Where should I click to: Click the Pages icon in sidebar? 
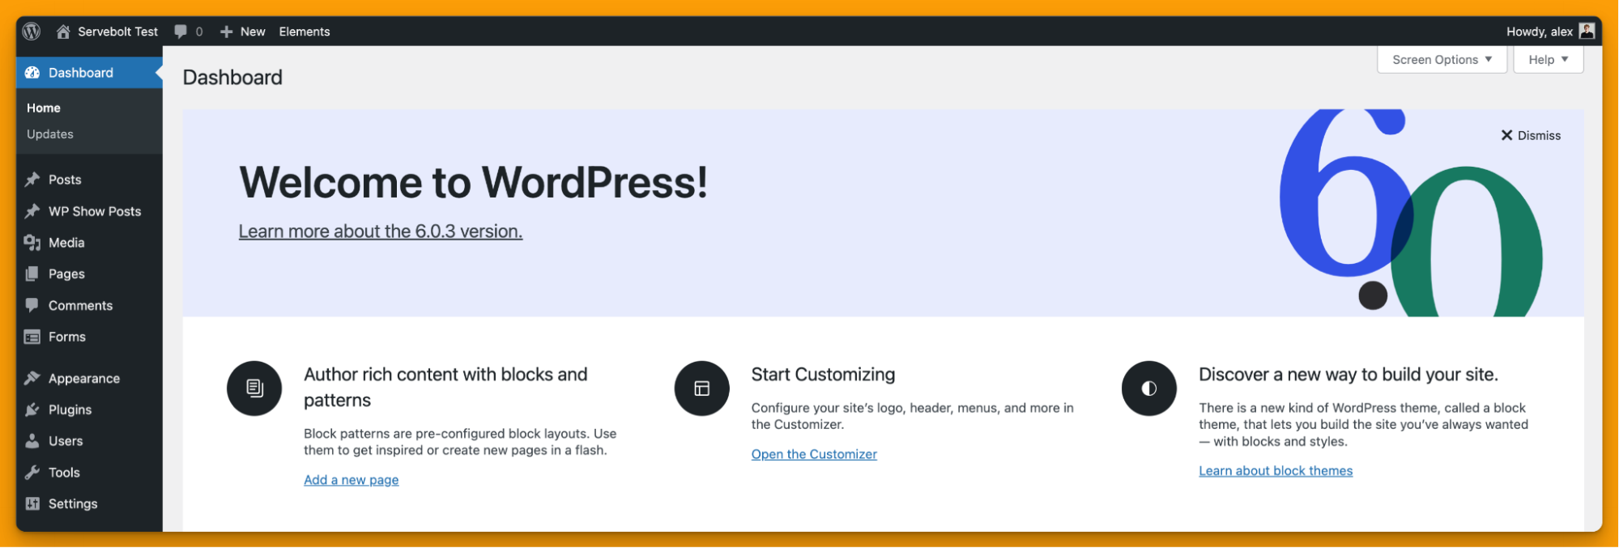(x=32, y=274)
